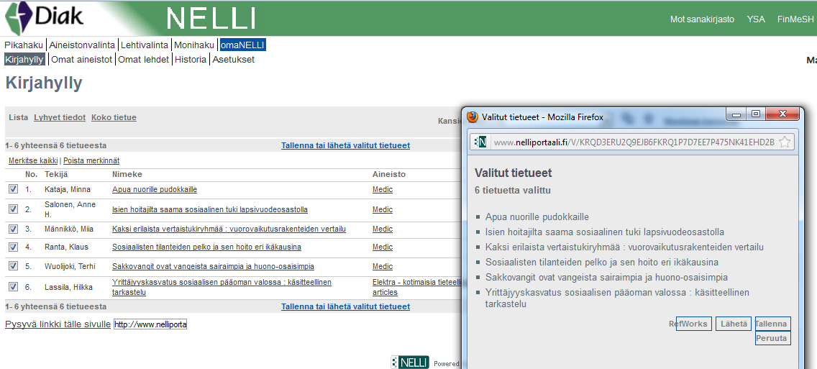Open the Historia subtab

coord(190,60)
